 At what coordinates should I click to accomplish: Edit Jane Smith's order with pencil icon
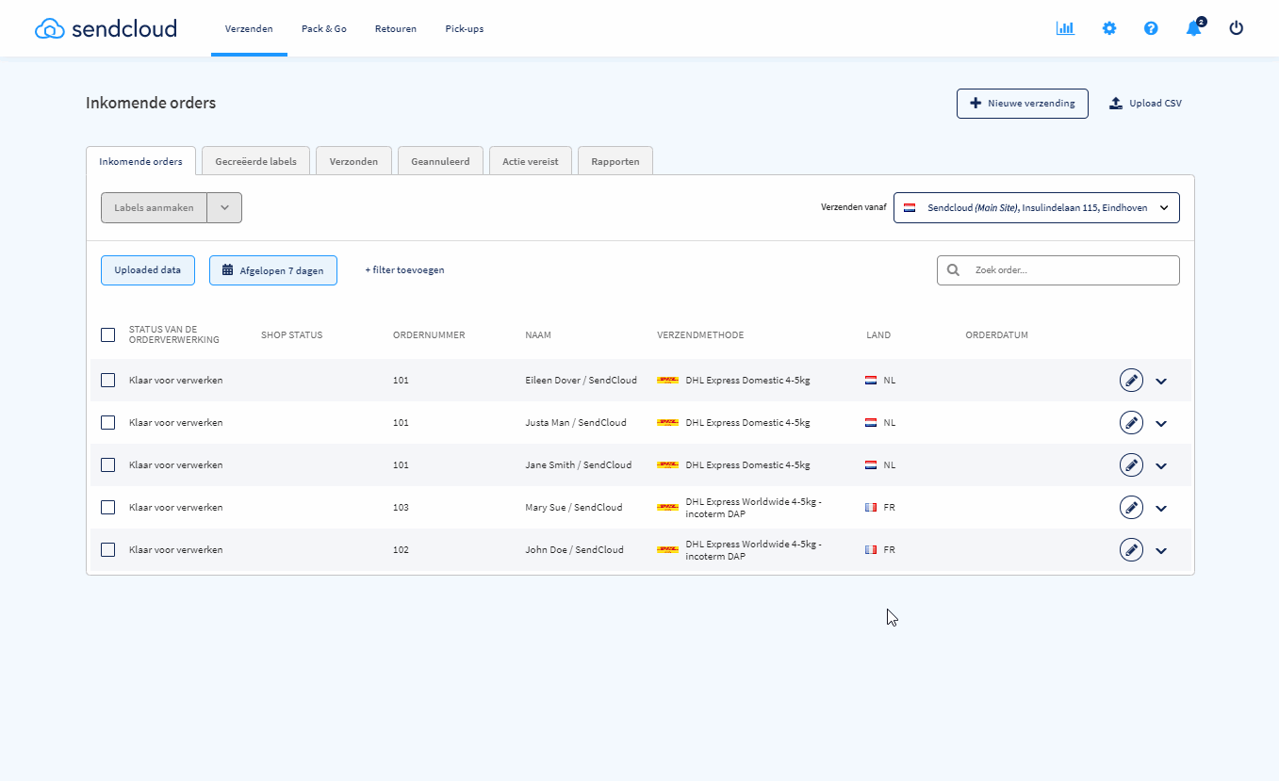[x=1131, y=465]
